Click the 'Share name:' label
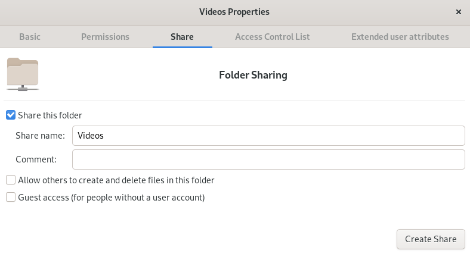This screenshot has height=266, width=470. 40,136
